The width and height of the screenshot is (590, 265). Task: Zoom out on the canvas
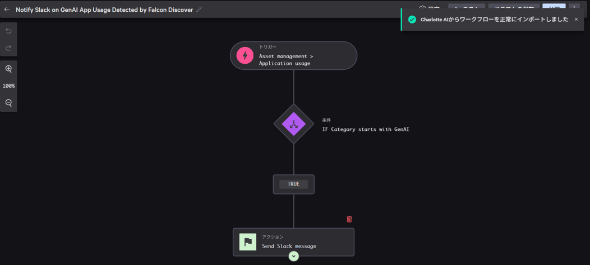click(x=8, y=103)
